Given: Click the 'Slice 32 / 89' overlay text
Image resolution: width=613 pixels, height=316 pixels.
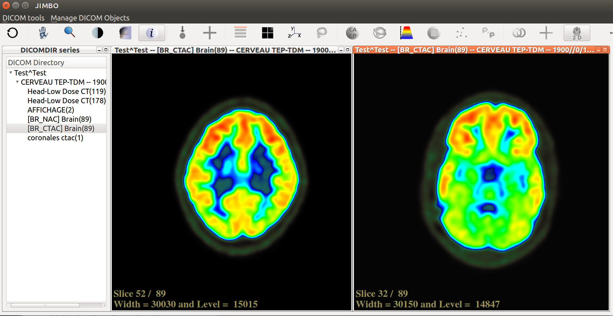Looking at the screenshot, I should pos(382,293).
